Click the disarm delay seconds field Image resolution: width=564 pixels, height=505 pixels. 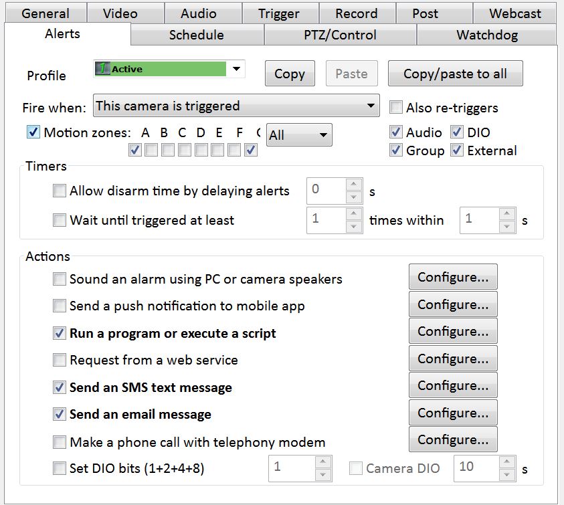326,191
